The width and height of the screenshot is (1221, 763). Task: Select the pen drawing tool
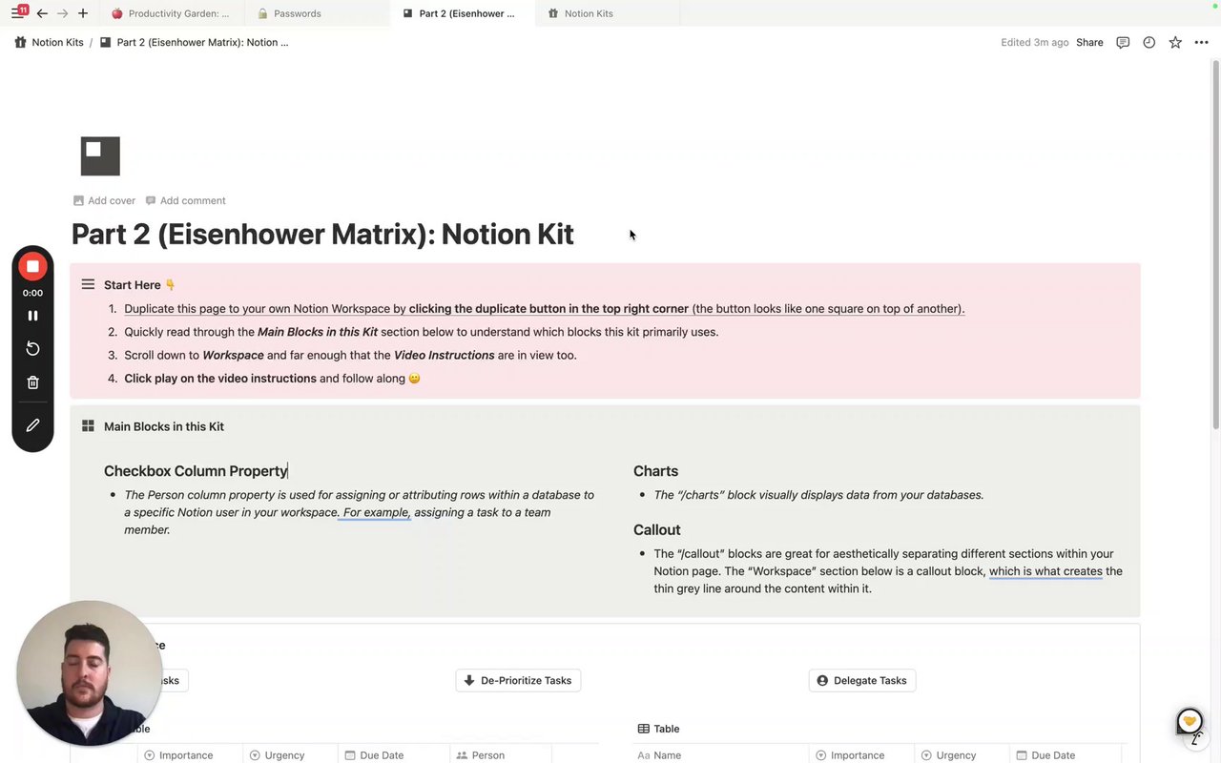(32, 425)
